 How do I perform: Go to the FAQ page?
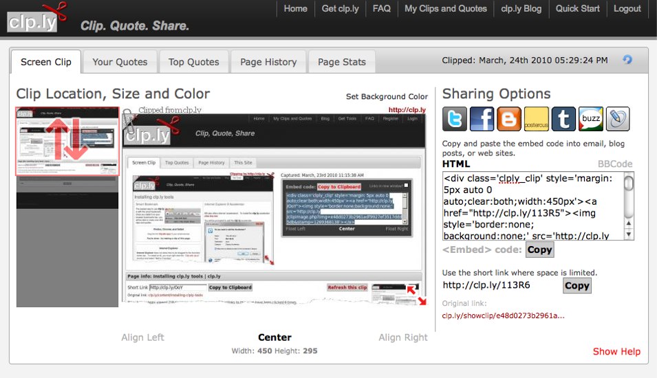[381, 9]
